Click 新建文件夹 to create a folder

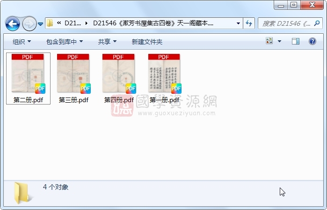[147, 42]
